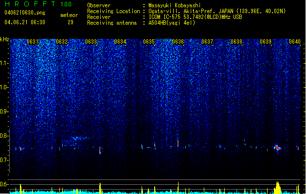Image resolution: width=306 pixels, height=194 pixels.
Task: Click the 0636 time marker
Action: [x=178, y=42]
